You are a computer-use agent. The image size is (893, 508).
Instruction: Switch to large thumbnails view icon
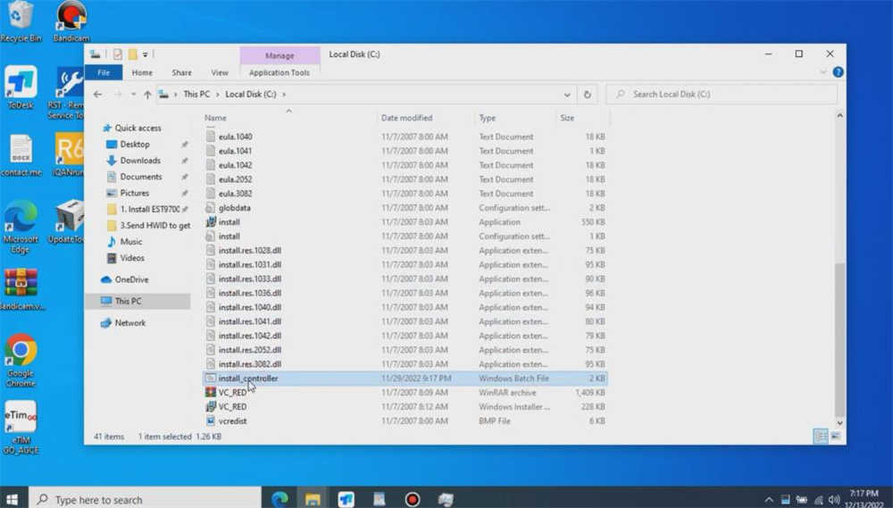click(836, 437)
